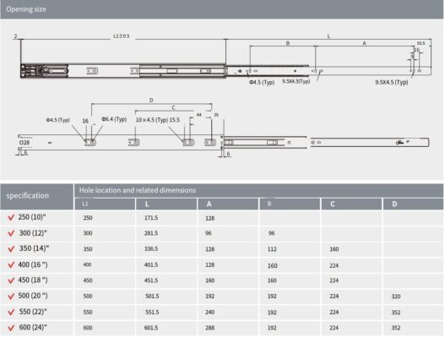Click the D value '352' in 550 row

[x=396, y=313]
